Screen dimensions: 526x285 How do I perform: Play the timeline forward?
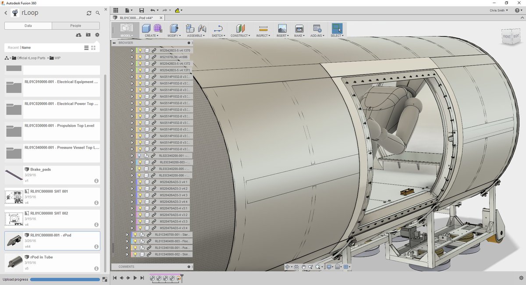(135, 278)
